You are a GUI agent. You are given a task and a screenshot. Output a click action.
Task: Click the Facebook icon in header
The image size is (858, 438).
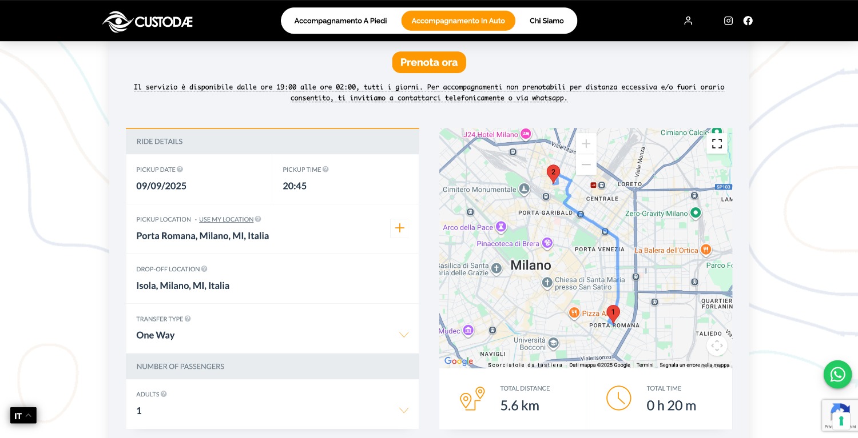click(x=748, y=21)
